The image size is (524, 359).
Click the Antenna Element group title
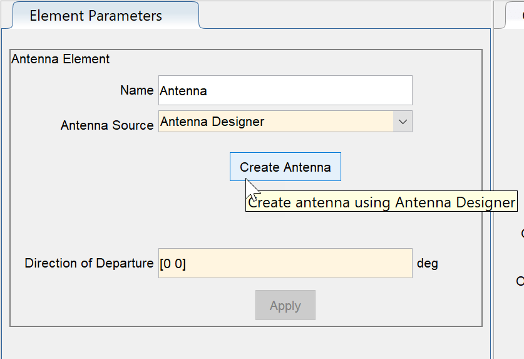61,60
